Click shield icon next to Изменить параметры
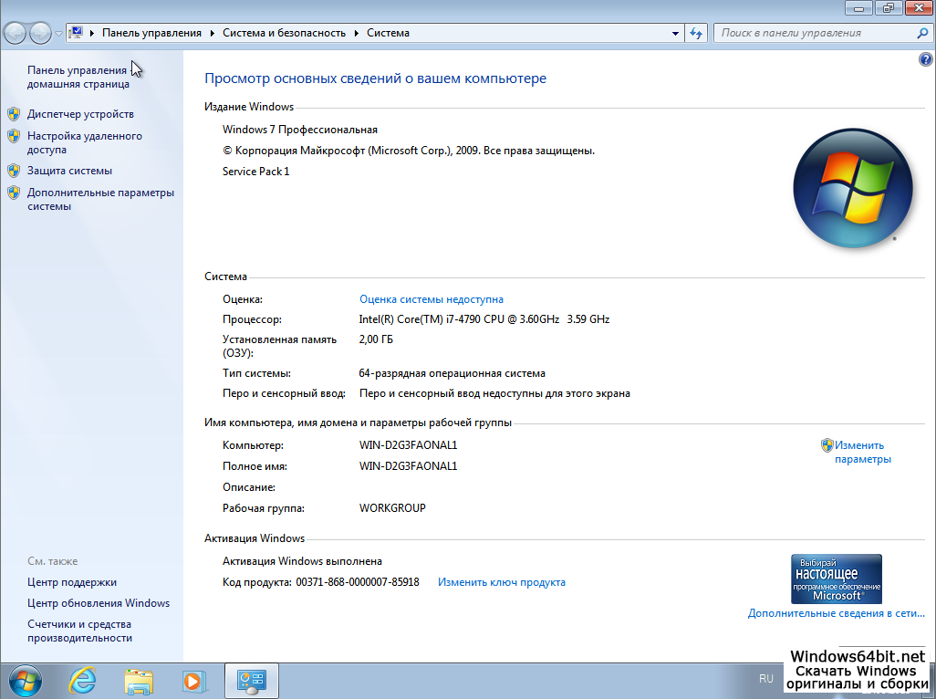Screen dimensions: 936x699 tap(827, 445)
